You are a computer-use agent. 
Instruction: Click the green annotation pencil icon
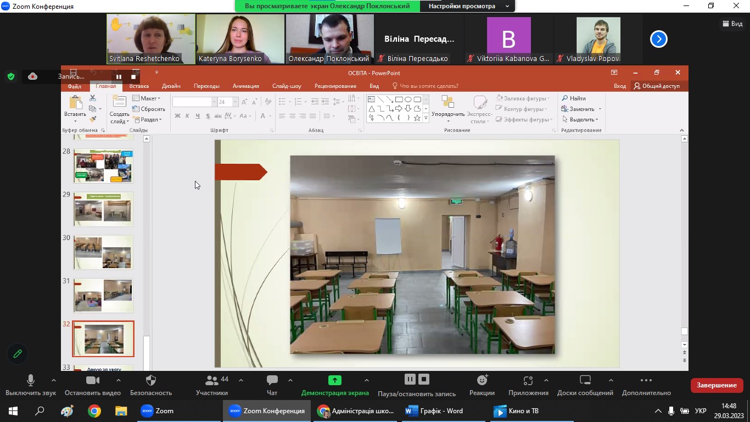click(18, 354)
